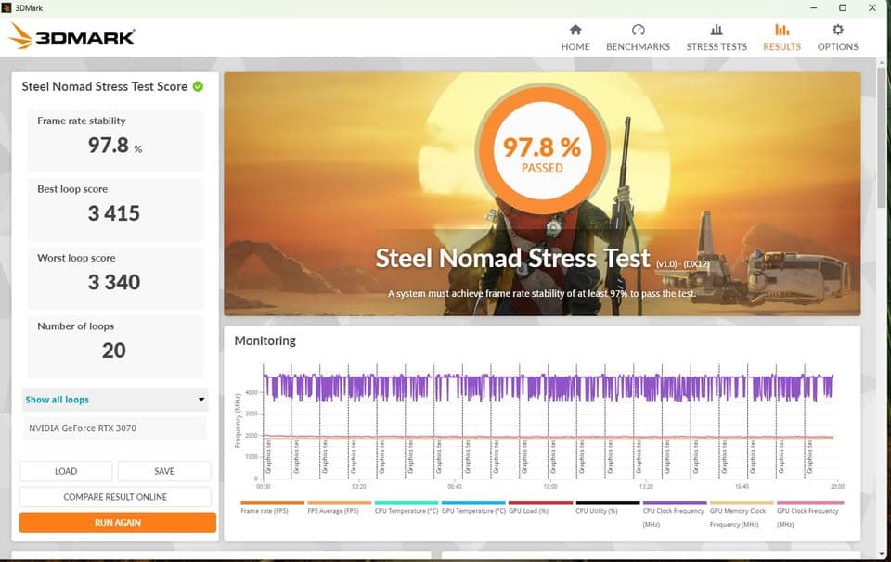This screenshot has height=562, width=891.
Task: Toggle CPU Utility (%) legend item
Action: click(607, 507)
